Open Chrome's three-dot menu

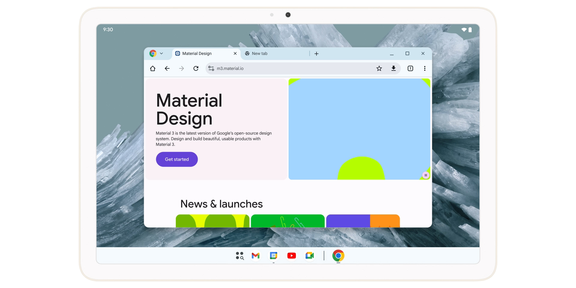tap(425, 68)
